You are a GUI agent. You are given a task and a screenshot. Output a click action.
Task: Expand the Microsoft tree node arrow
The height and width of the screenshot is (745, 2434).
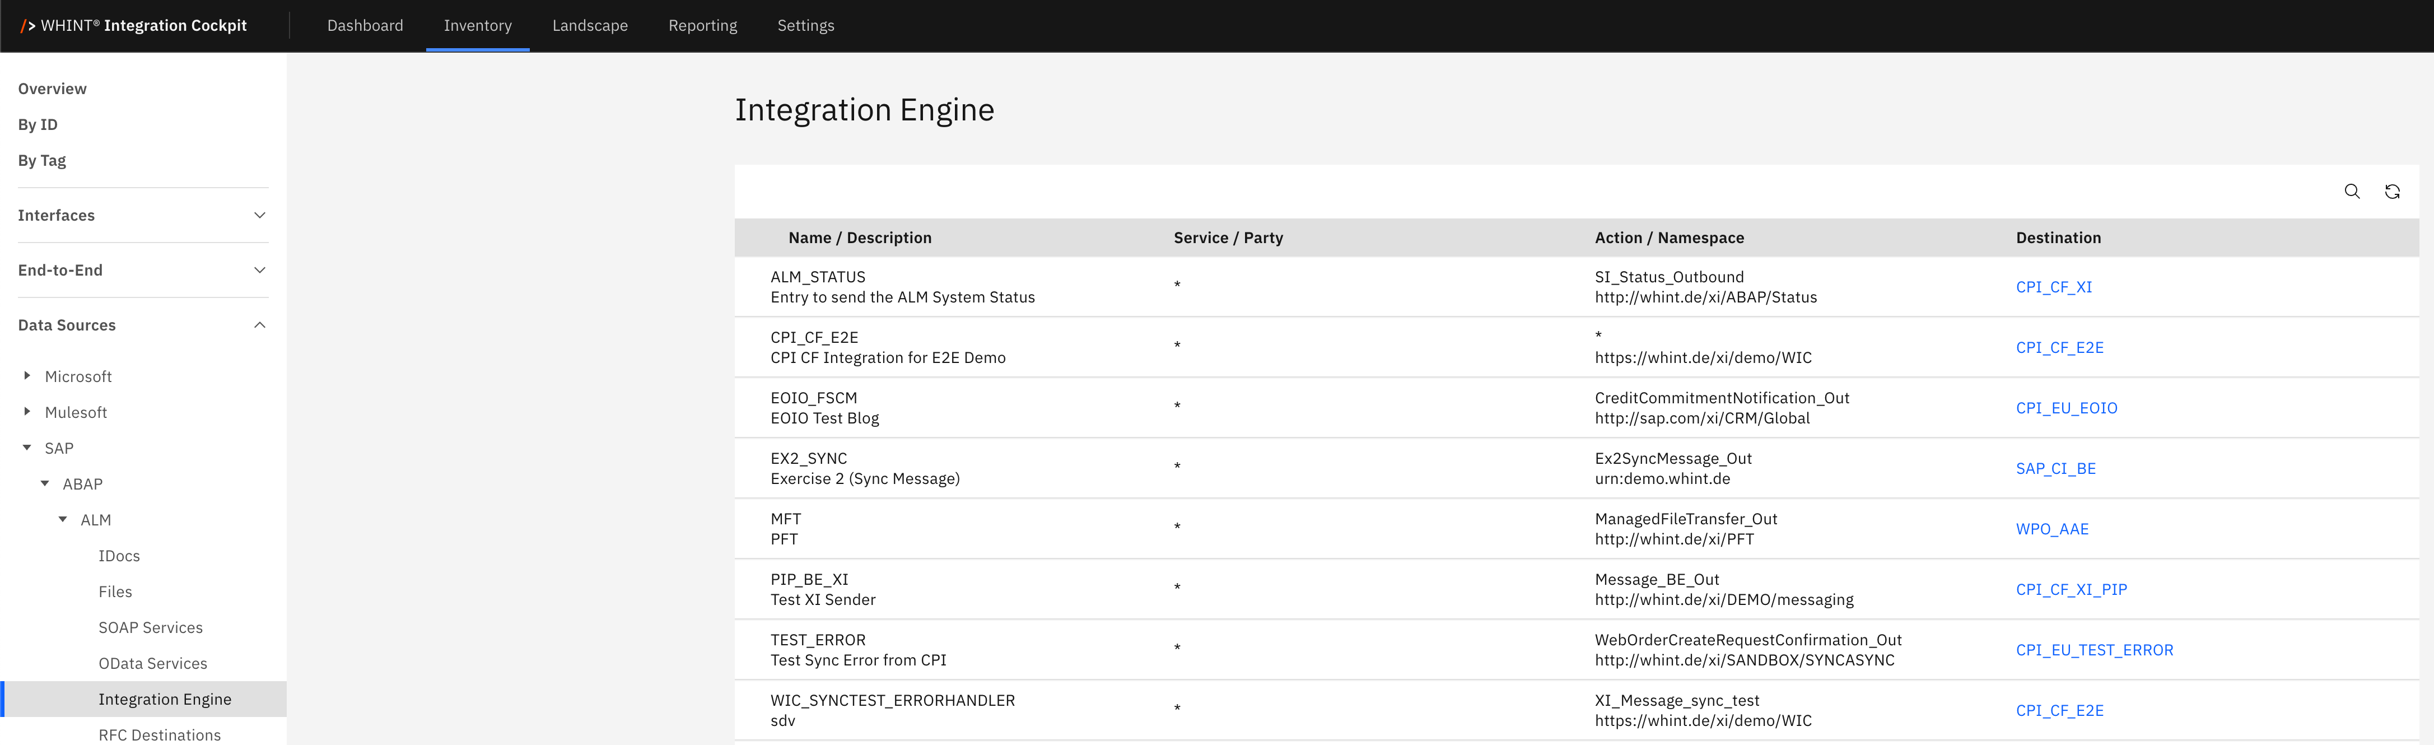pyautogui.click(x=27, y=375)
